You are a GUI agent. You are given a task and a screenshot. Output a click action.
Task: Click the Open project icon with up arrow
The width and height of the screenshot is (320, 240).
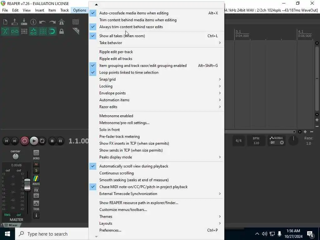tap(14, 22)
